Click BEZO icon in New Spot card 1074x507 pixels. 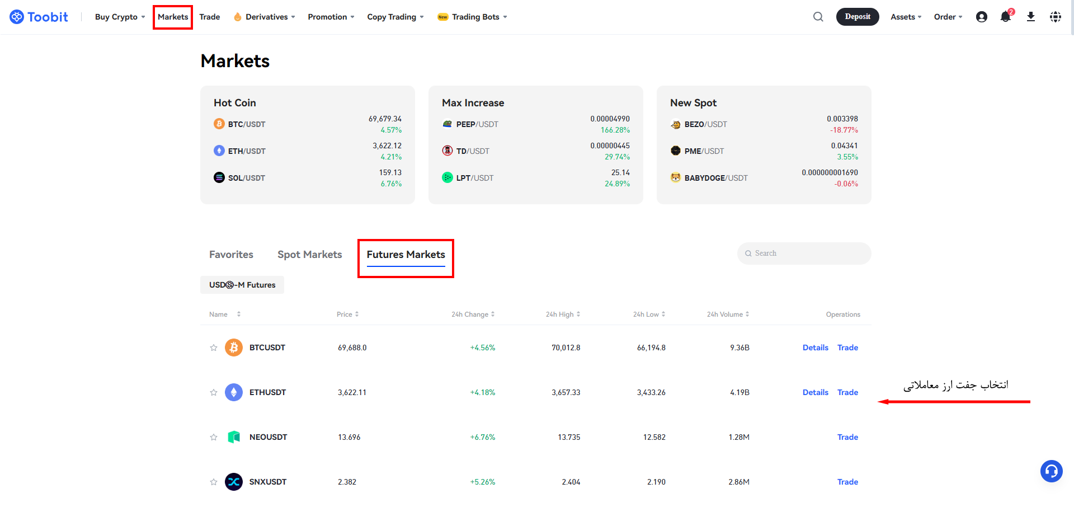click(676, 124)
